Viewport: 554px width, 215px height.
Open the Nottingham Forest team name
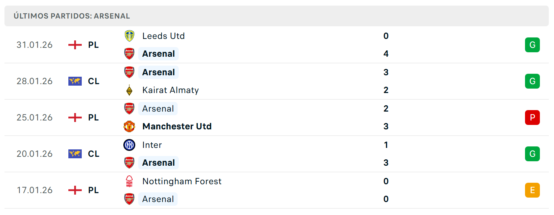point(182,181)
